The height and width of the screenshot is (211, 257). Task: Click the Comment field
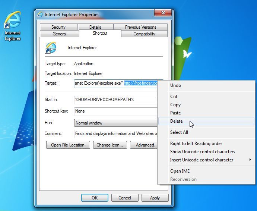click(x=116, y=133)
